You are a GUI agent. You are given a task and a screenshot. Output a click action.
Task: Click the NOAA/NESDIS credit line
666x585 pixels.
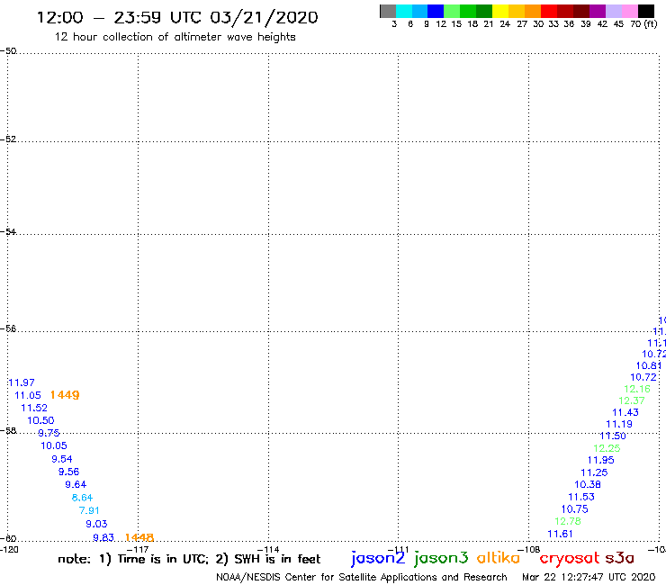point(362,577)
